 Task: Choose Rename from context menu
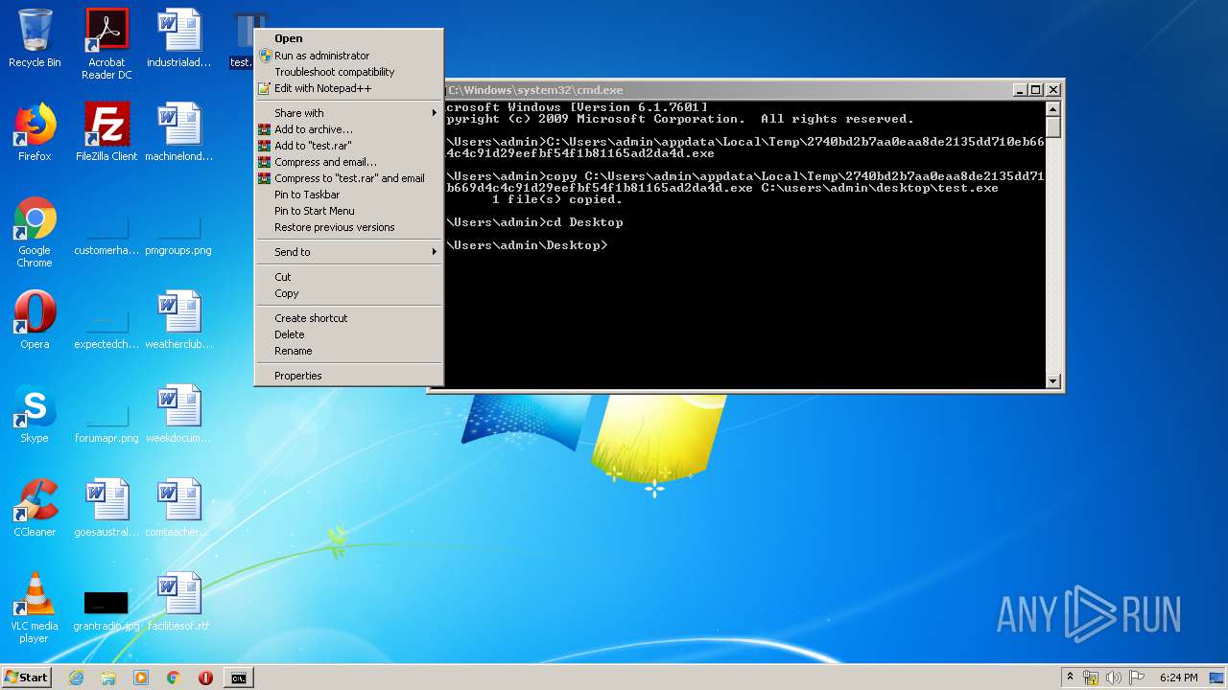pos(349,351)
